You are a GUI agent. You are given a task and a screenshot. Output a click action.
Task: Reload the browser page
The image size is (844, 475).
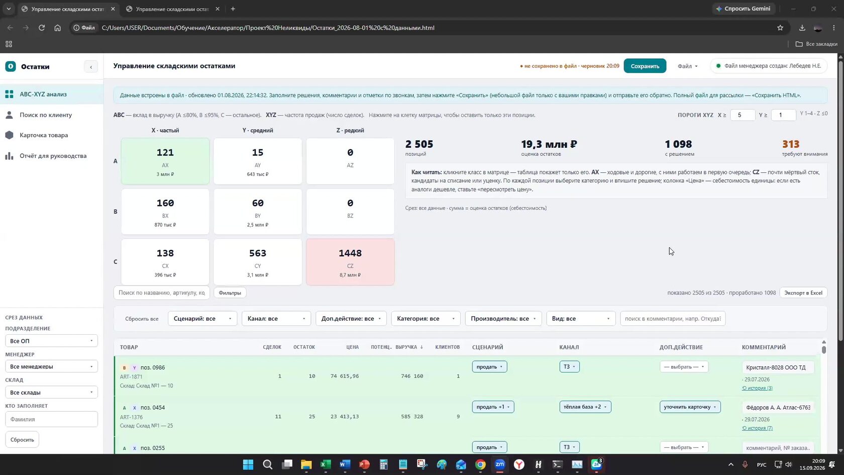tap(42, 28)
